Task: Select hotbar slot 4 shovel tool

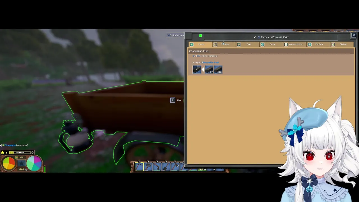Action: click(166, 167)
